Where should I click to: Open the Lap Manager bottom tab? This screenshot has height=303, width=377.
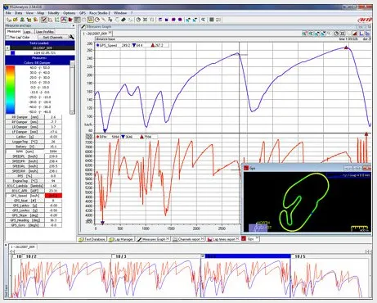[x=121, y=239]
